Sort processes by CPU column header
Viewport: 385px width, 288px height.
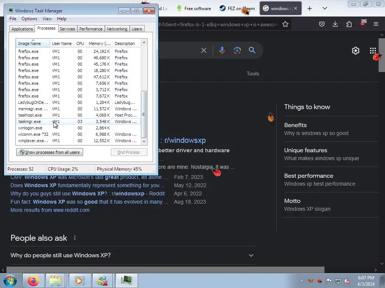pyautogui.click(x=80, y=43)
